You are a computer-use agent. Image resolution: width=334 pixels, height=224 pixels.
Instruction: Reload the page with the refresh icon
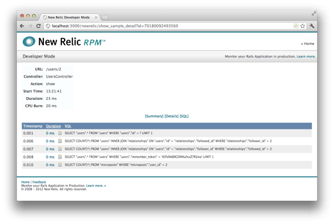coord(39,26)
